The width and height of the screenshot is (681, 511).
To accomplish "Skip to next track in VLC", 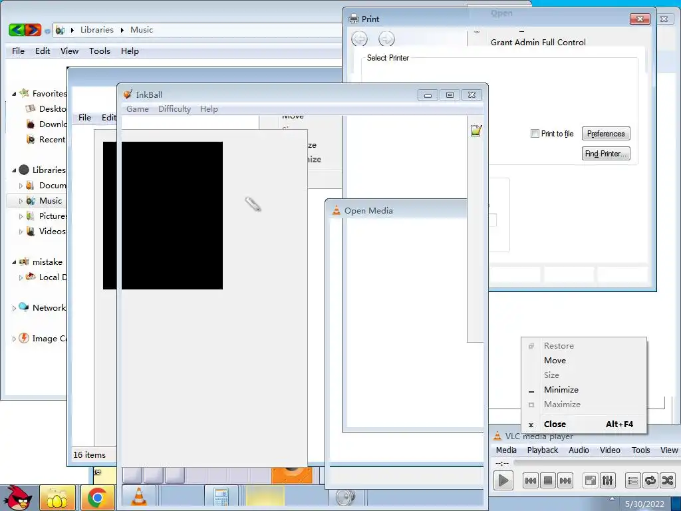I will 565,480.
